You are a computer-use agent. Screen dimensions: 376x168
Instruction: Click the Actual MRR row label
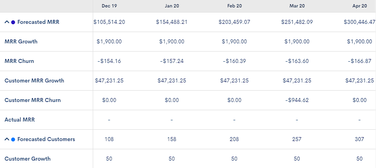click(20, 120)
